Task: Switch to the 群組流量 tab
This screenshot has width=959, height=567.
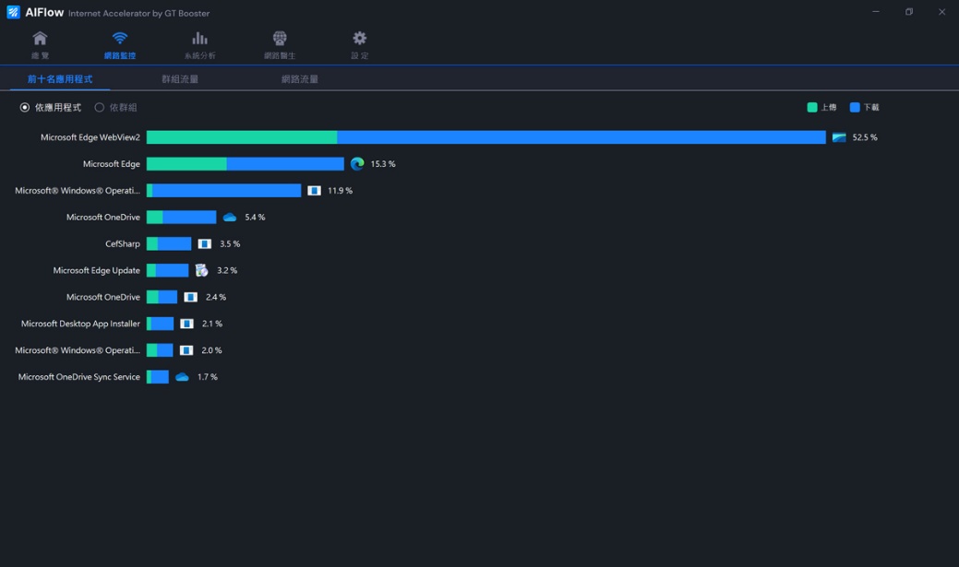Action: click(x=180, y=79)
